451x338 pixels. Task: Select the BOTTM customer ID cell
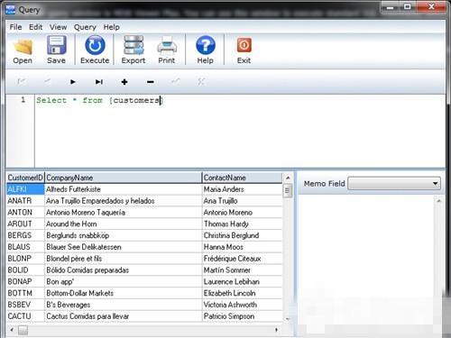[x=25, y=293]
